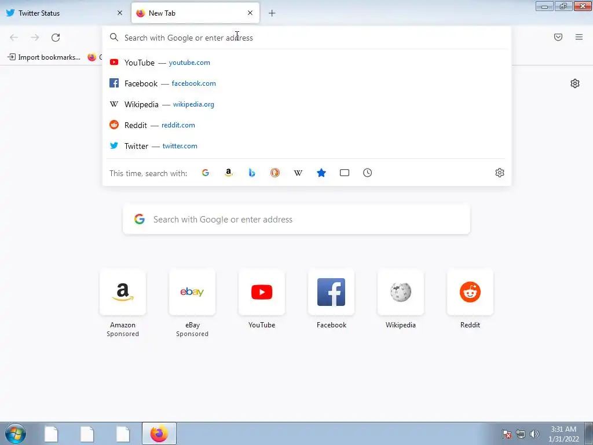Screen dimensions: 593x445
Task: Close the Twitter Status tab
Action: pos(120,13)
